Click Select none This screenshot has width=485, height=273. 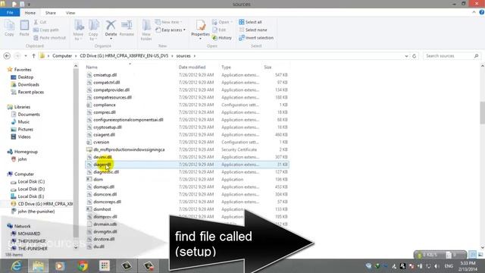coord(252,30)
